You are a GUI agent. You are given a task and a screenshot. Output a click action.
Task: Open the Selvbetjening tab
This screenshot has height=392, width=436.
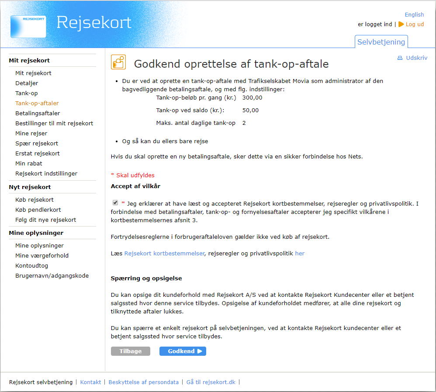[x=381, y=42]
